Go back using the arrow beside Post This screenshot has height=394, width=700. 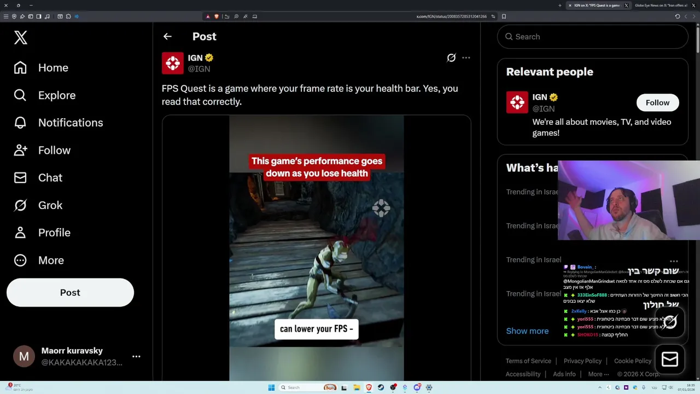tap(167, 37)
